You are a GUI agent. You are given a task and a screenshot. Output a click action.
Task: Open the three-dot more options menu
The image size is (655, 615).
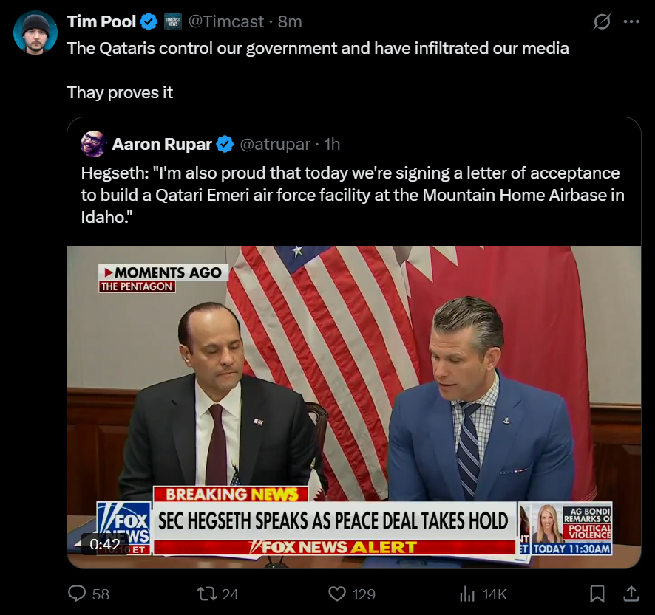[x=631, y=21]
